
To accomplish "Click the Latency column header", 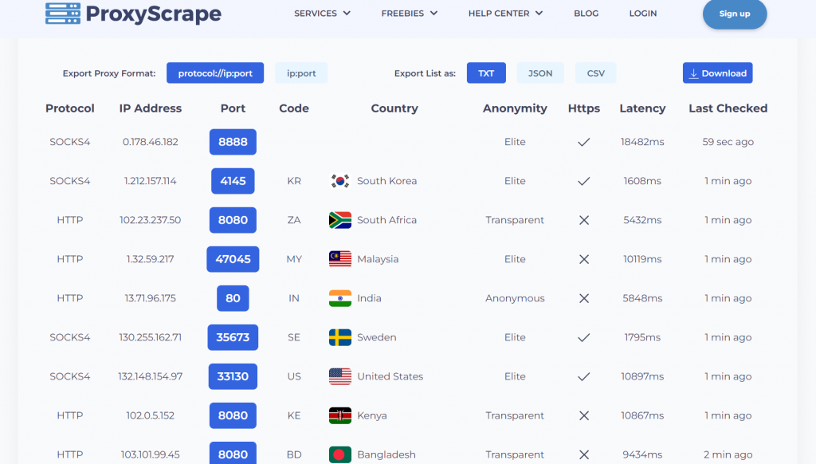I will (x=642, y=108).
